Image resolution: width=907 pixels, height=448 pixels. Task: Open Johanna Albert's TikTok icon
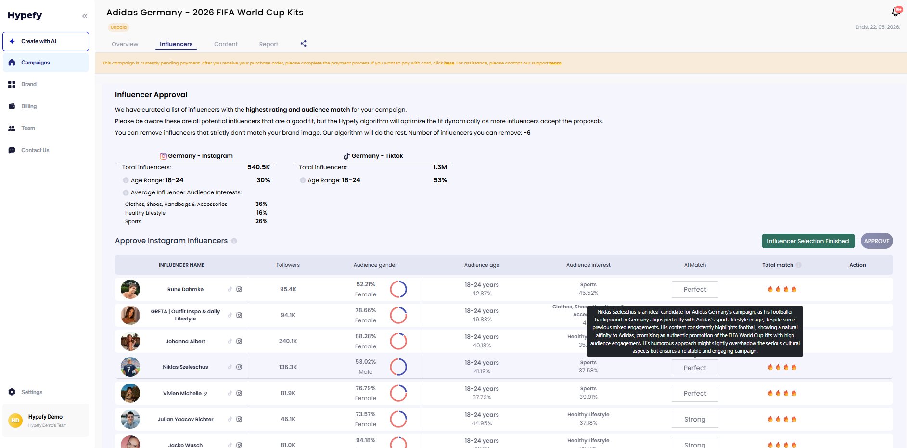pyautogui.click(x=230, y=341)
